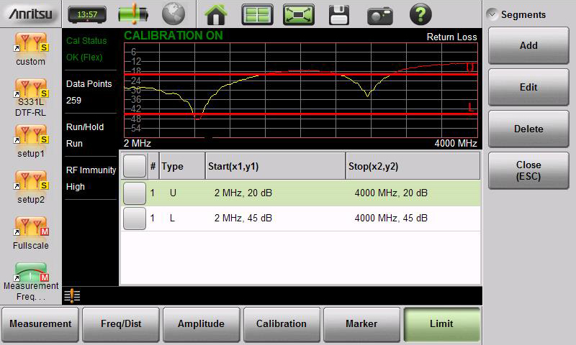Toggle the select-all checkbox in table header

pos(135,166)
